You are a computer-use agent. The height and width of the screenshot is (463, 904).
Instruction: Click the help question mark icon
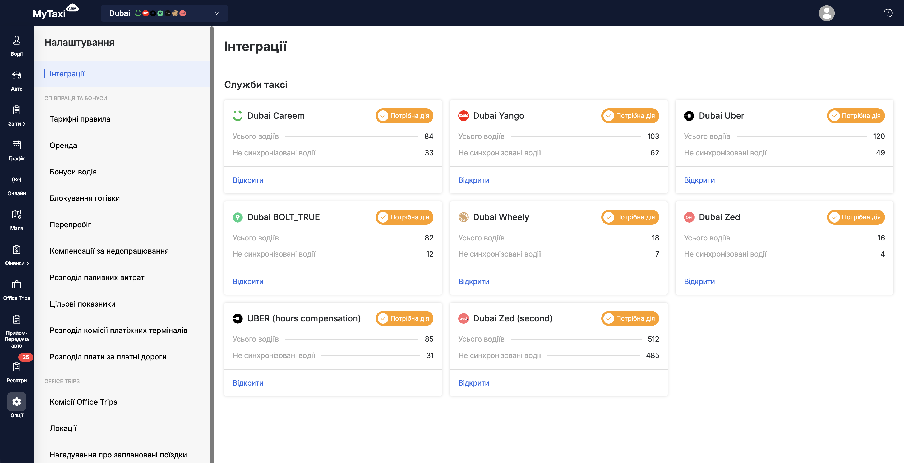coord(888,13)
